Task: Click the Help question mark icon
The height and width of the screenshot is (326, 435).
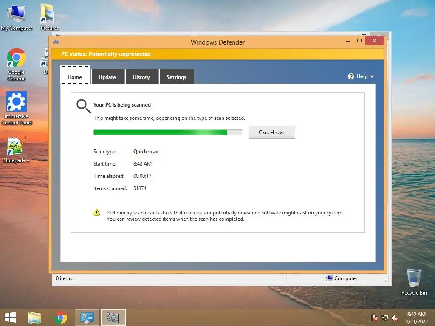Action: click(x=351, y=76)
